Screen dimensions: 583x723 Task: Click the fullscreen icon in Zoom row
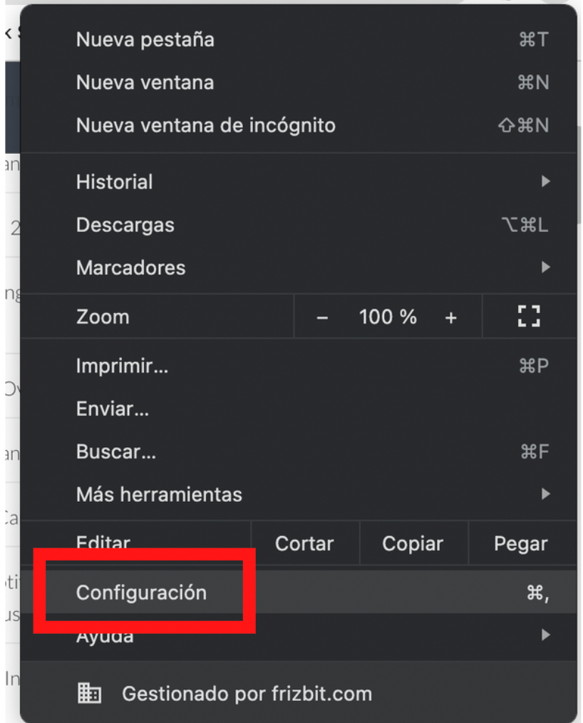[x=529, y=317]
